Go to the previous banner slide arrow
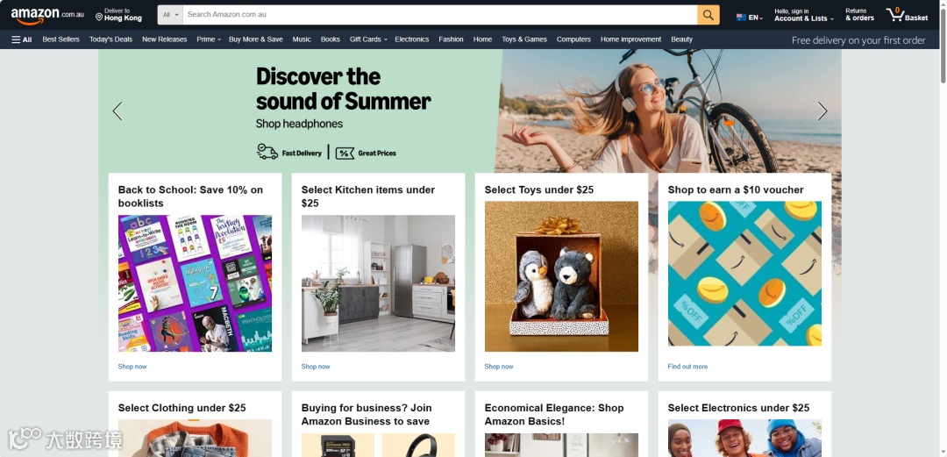947x457 pixels. (x=117, y=111)
